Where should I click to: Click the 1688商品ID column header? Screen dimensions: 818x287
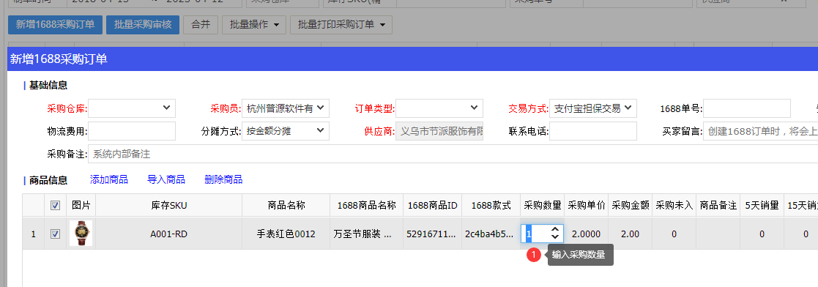tap(433, 206)
